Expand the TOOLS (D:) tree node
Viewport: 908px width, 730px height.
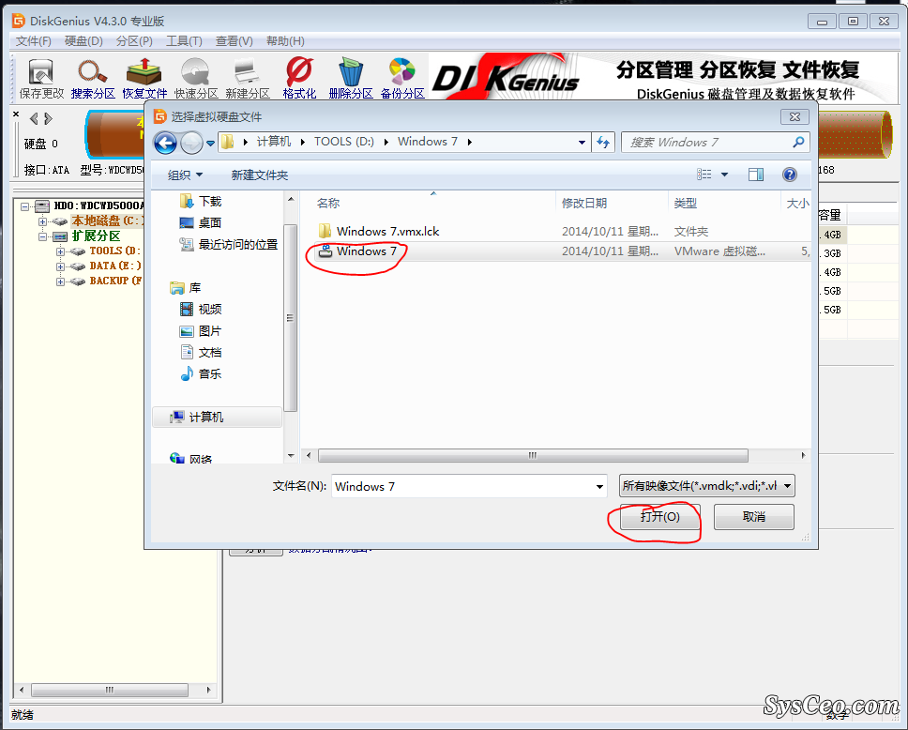(x=60, y=251)
